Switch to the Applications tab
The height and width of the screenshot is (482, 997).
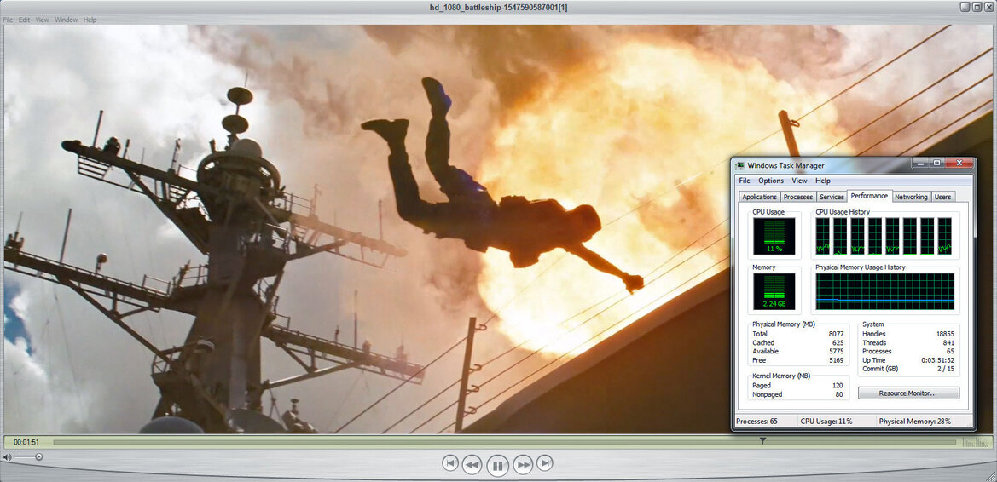point(759,197)
